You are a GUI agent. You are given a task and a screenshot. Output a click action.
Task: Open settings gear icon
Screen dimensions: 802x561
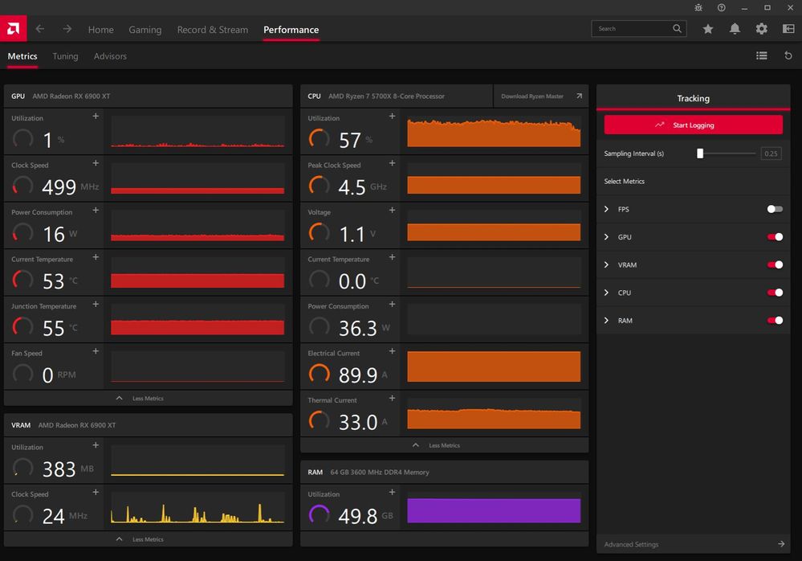pos(762,29)
